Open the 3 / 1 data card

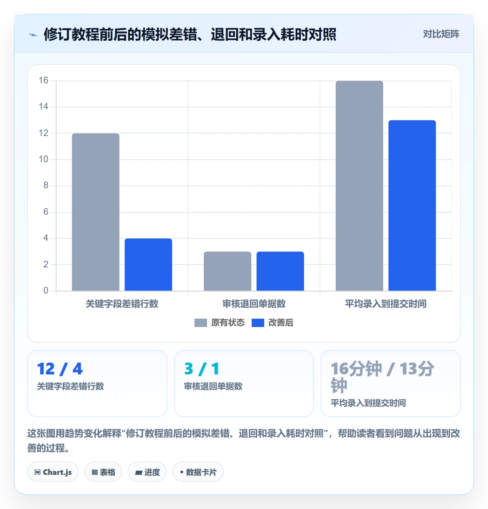244,383
